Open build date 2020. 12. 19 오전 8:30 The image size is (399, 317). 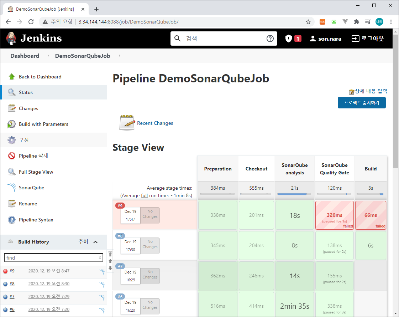tap(49, 283)
